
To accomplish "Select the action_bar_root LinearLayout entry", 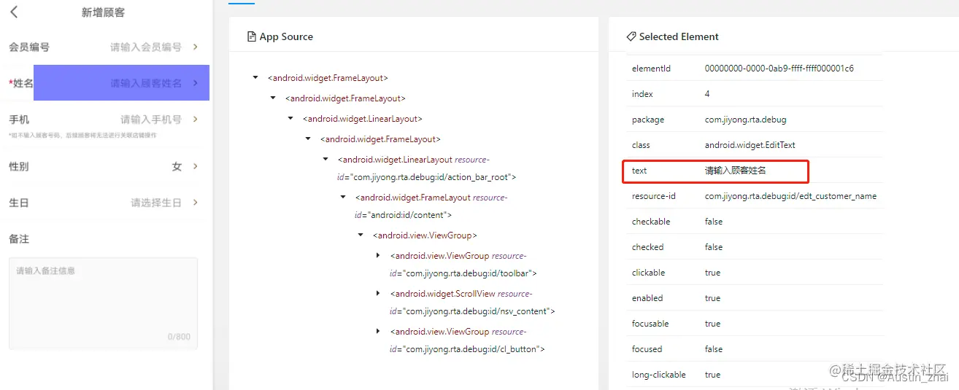I will click(x=427, y=168).
